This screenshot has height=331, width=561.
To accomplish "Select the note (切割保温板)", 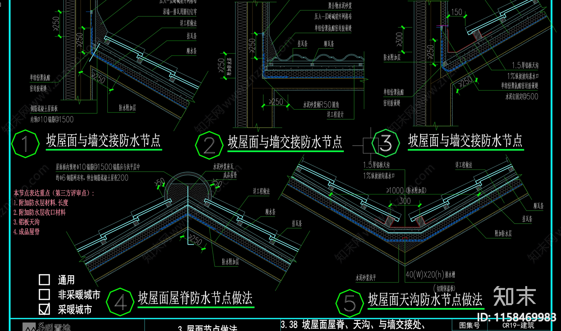I will click(x=445, y=289).
